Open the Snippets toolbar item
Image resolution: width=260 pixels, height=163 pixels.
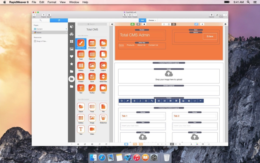135,15
